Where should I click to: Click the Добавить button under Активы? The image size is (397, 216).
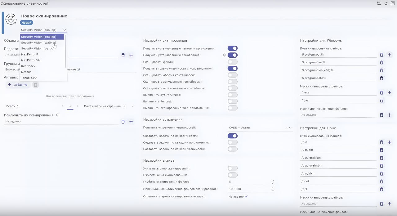18,85
